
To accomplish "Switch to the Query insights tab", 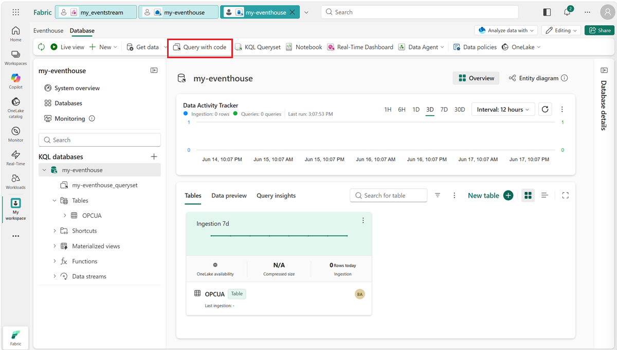I will pyautogui.click(x=276, y=196).
